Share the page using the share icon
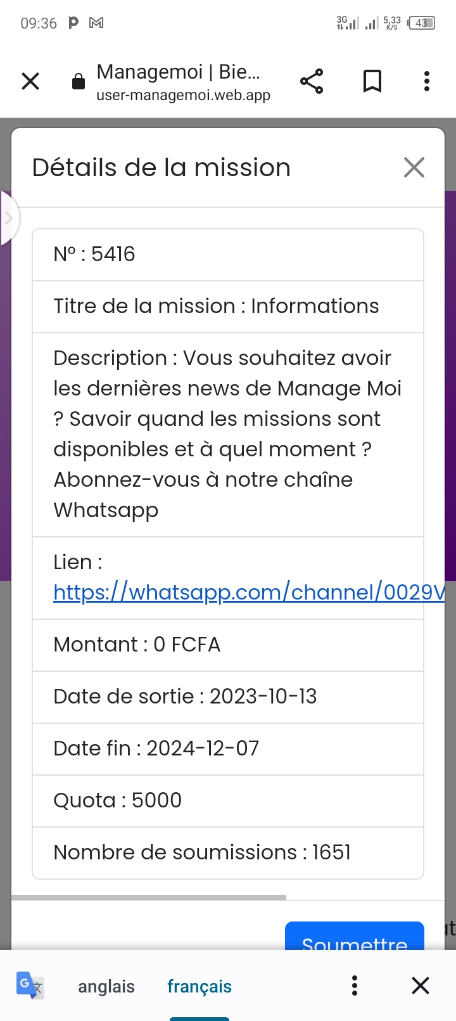Image resolution: width=456 pixels, height=1021 pixels. tap(311, 82)
